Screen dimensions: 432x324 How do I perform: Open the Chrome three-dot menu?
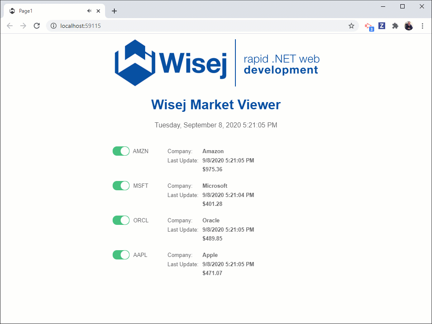422,26
